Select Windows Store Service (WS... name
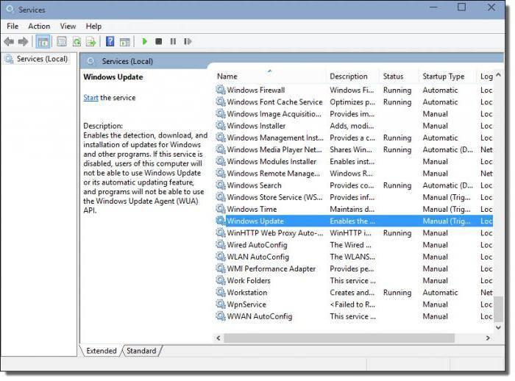 (274, 197)
